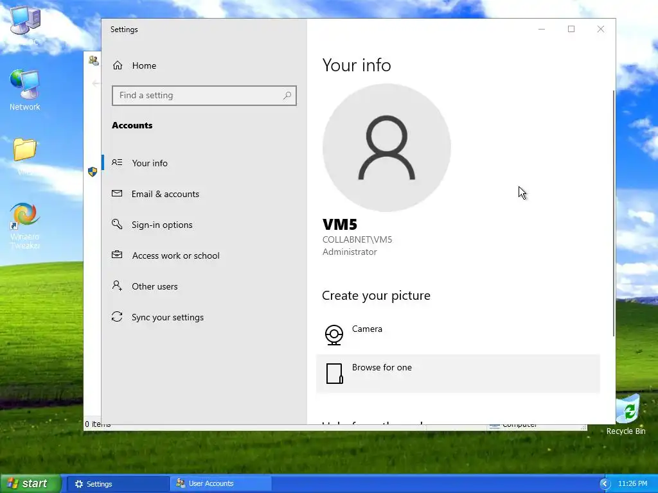
Task: Click the search magnifier icon
Action: pyautogui.click(x=287, y=96)
